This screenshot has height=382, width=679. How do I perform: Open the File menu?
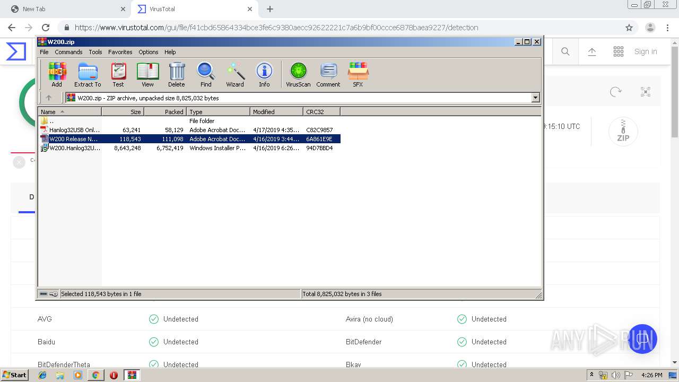point(44,52)
